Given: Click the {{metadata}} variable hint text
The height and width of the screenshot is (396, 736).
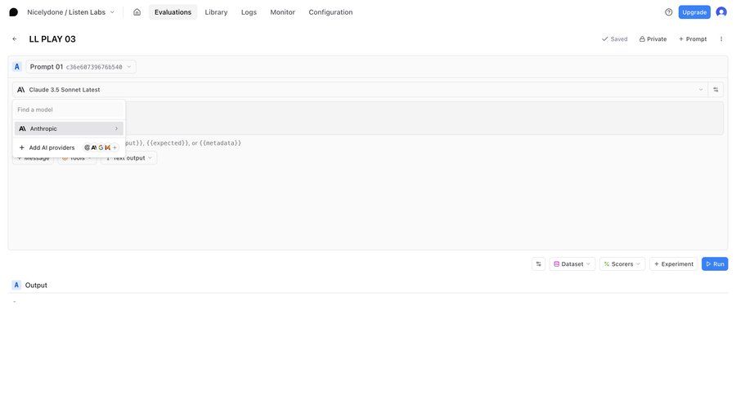Looking at the screenshot, I should click(220, 143).
